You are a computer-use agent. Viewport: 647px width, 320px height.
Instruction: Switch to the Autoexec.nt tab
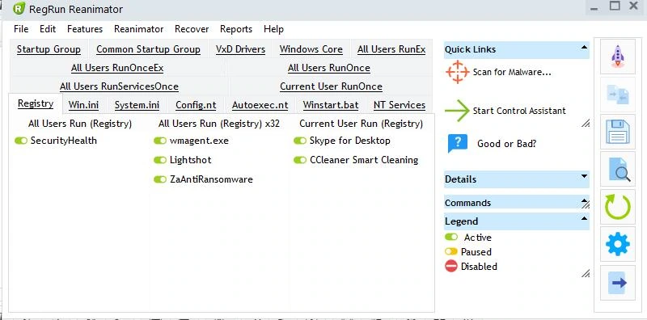point(260,105)
